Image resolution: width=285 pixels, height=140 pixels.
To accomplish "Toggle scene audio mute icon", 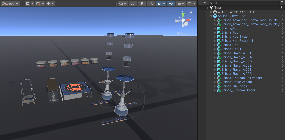I will pyautogui.click(x=151, y=3).
